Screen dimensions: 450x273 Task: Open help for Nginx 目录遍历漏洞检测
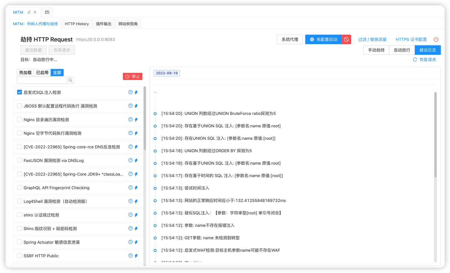(x=131, y=119)
